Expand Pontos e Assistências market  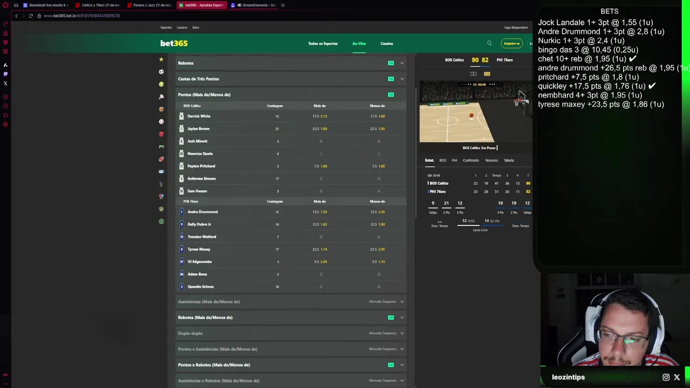click(x=291, y=349)
